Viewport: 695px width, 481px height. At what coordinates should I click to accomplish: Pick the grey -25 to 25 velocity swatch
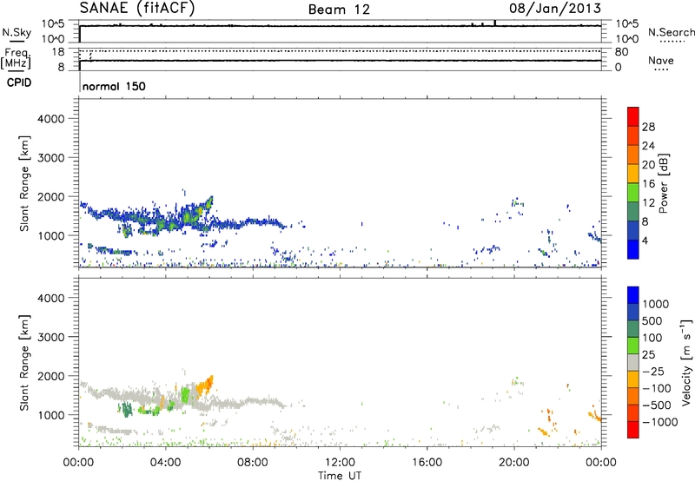633,362
